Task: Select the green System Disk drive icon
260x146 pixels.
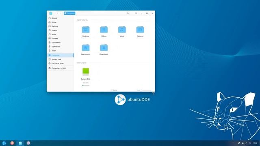Action: [86, 72]
